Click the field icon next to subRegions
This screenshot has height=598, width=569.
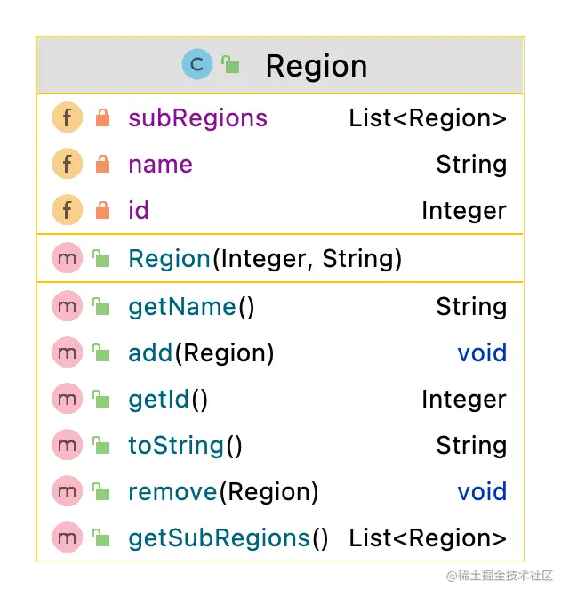(68, 117)
